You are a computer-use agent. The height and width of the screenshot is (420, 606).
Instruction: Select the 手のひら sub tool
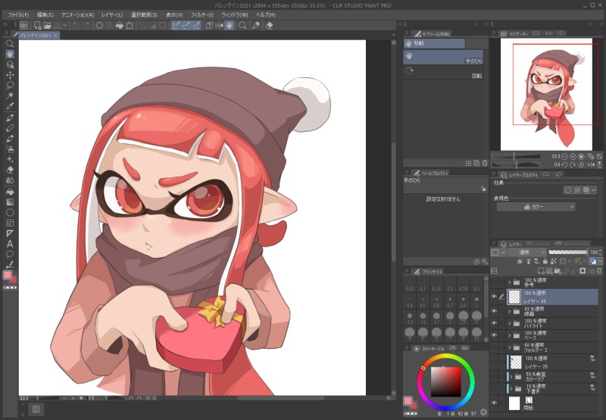(x=443, y=57)
